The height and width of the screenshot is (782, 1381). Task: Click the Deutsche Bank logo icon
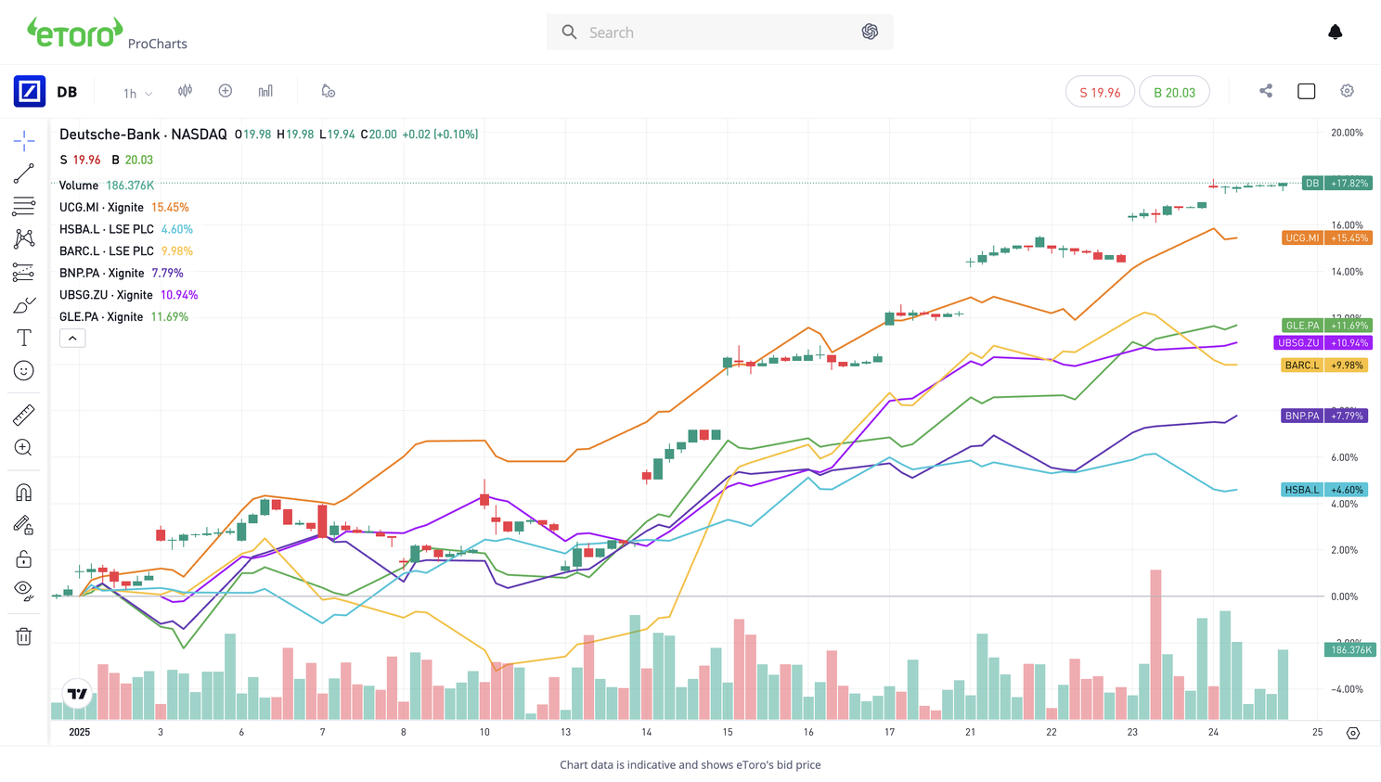pos(30,92)
